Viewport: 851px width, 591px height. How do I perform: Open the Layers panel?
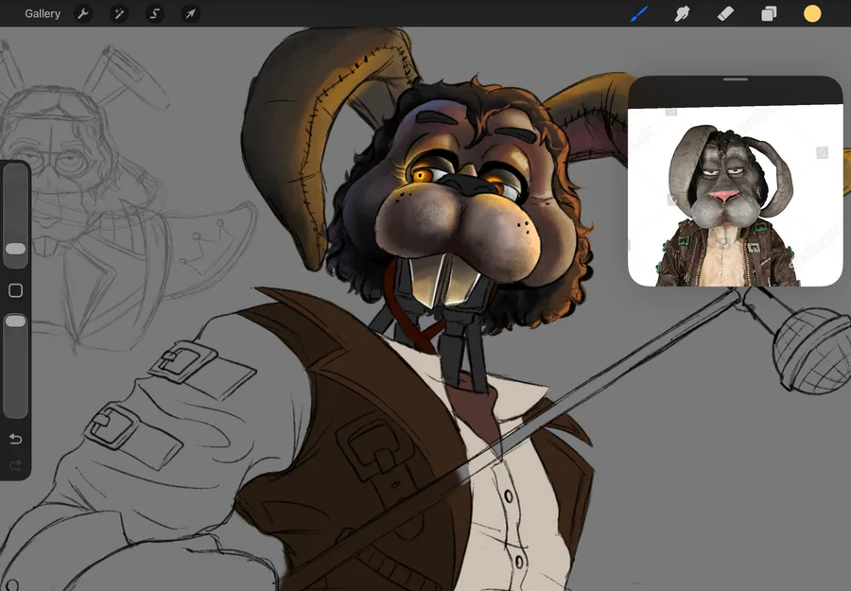pyautogui.click(x=769, y=13)
